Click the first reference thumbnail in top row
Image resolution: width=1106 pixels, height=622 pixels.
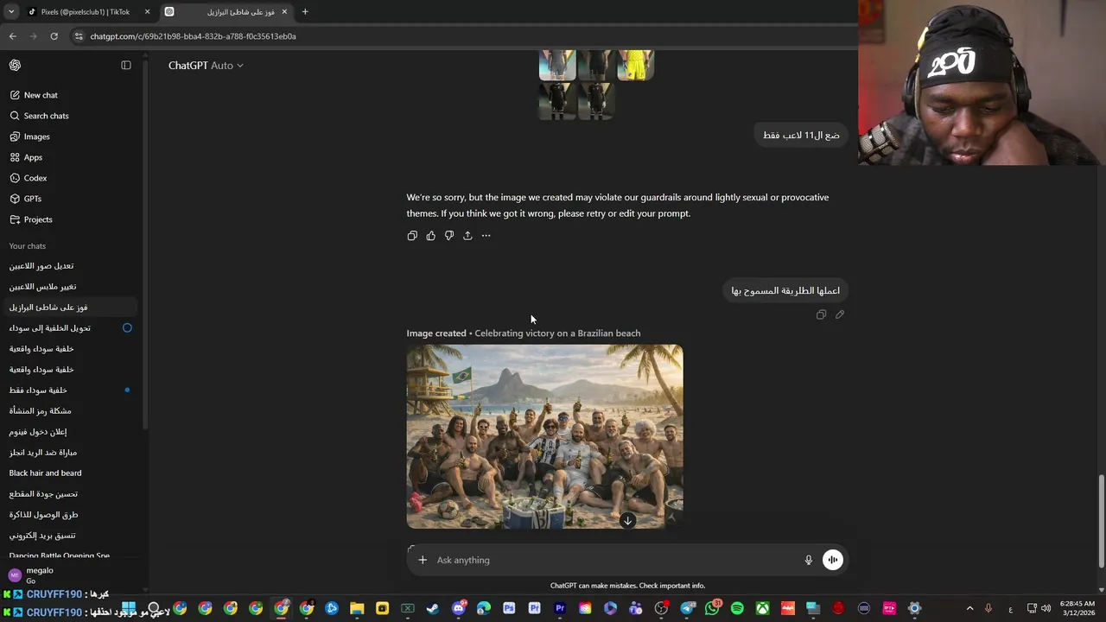click(x=557, y=65)
